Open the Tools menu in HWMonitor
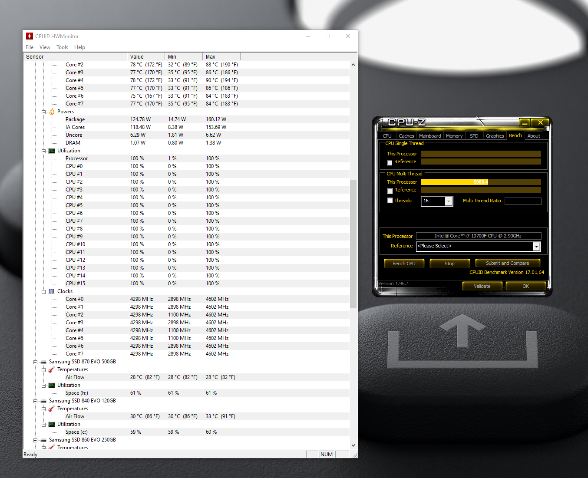 pos(62,47)
